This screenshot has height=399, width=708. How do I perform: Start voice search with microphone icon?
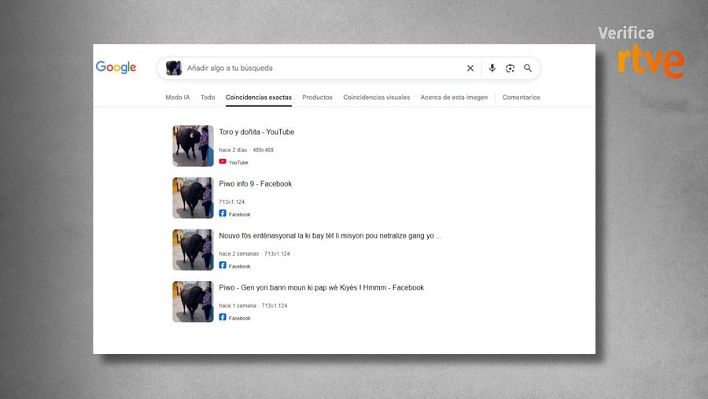[x=492, y=68]
